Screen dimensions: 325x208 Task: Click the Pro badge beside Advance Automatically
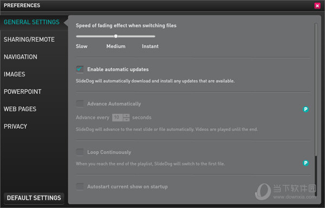(x=305, y=109)
